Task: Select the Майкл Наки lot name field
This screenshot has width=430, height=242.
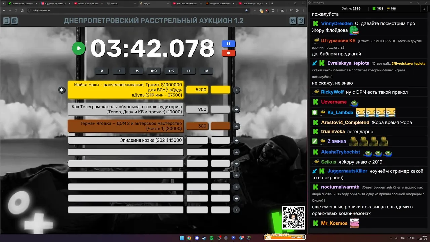Action: pyautogui.click(x=126, y=90)
